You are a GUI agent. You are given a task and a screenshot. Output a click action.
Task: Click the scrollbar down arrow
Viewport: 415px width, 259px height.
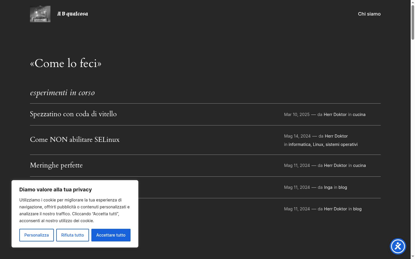[413, 256]
